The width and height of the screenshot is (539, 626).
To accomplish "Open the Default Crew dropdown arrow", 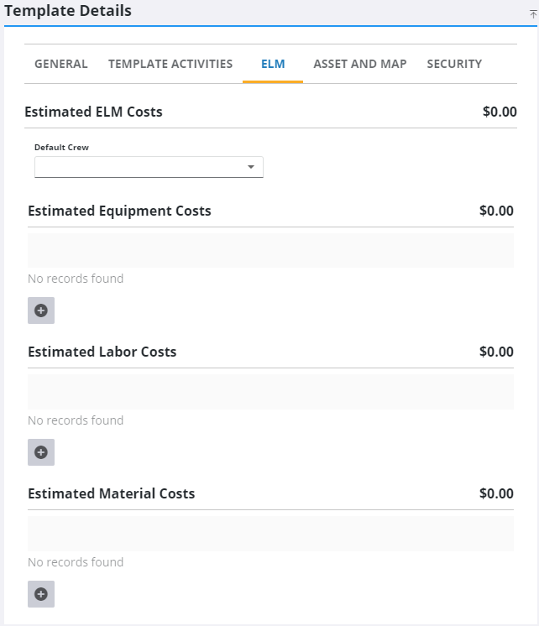I will pyautogui.click(x=250, y=168).
